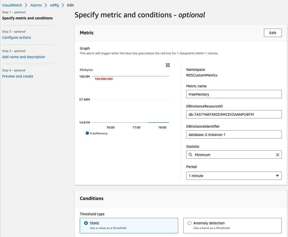Click the red 100,000,000 threshold label
Viewport: 288px width, 237px height.
pos(104,79)
